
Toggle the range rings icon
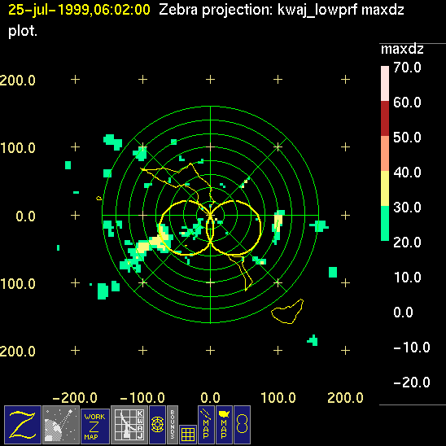[x=157, y=425]
